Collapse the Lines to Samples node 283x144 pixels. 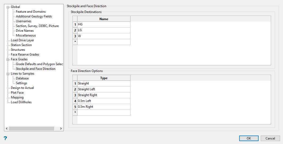8,74
